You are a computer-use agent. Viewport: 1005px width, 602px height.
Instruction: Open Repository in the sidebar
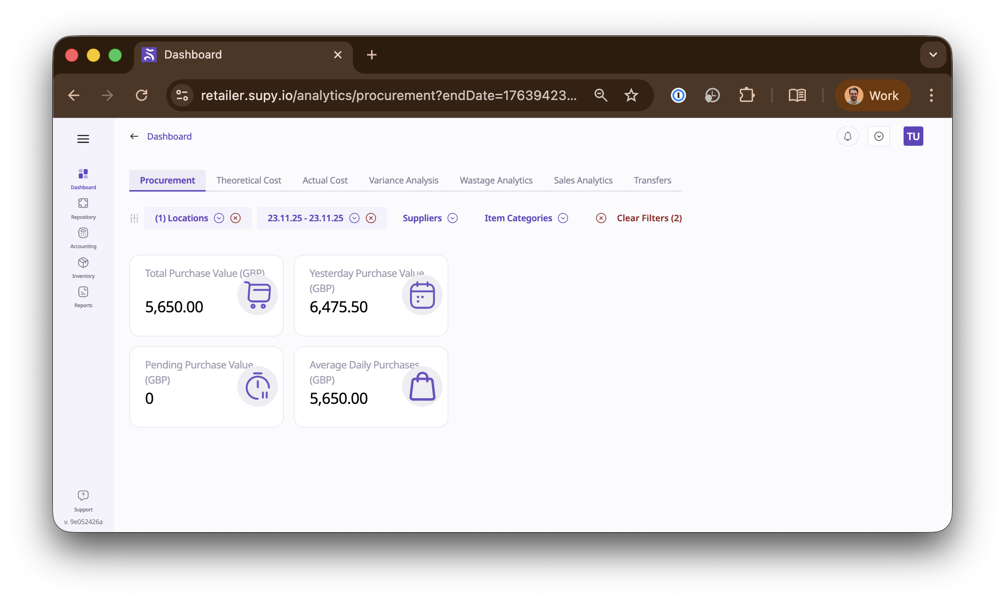(x=83, y=209)
